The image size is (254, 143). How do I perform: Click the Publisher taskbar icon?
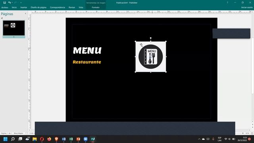pyautogui.click(x=93, y=139)
